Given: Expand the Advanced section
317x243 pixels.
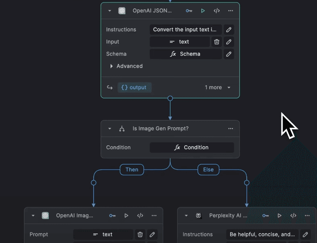Looking at the screenshot, I should coord(126,66).
